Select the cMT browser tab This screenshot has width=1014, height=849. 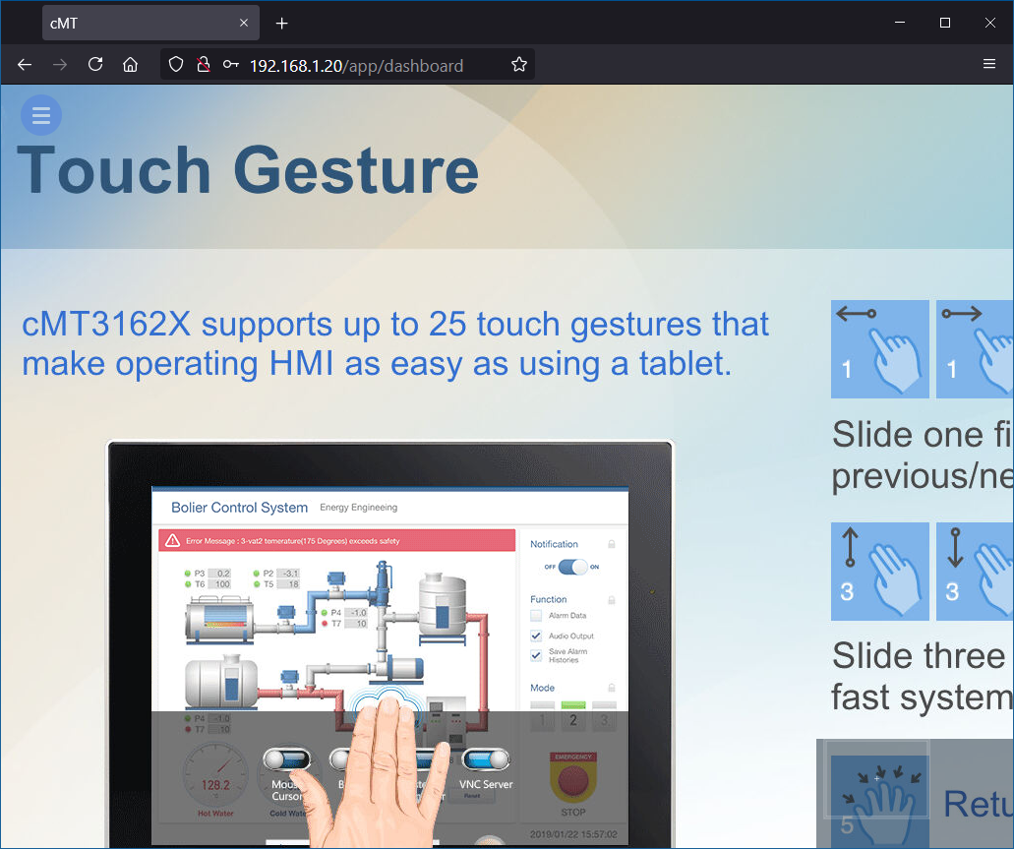(x=150, y=23)
